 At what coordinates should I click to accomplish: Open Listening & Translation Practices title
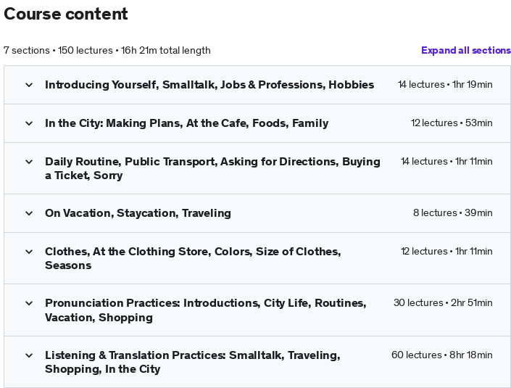[x=193, y=362]
